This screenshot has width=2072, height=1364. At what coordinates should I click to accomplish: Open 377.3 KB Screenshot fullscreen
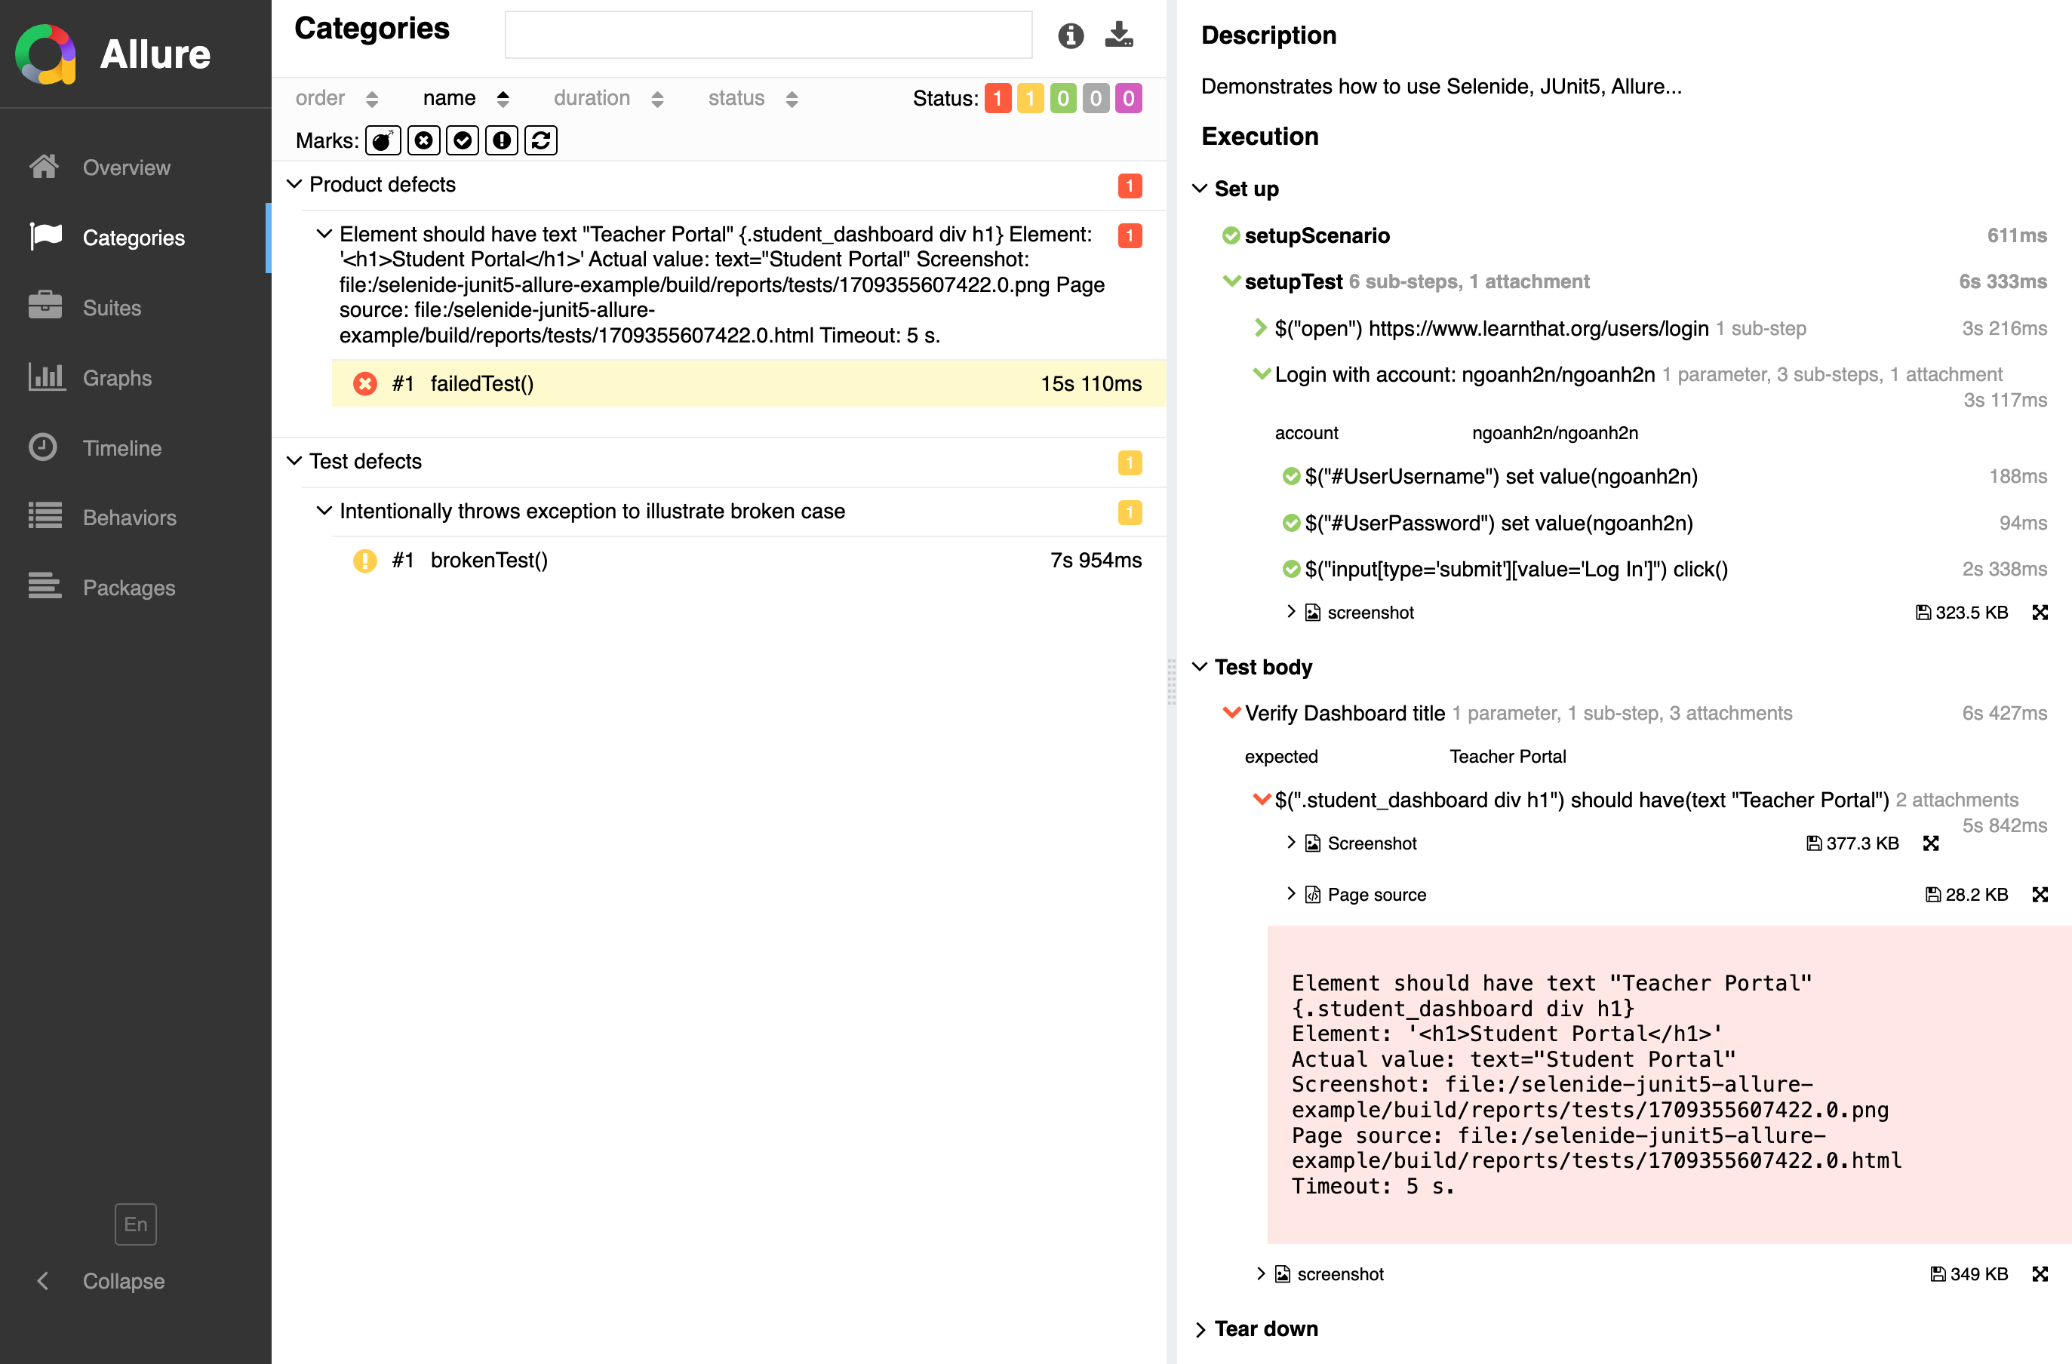click(x=1930, y=843)
